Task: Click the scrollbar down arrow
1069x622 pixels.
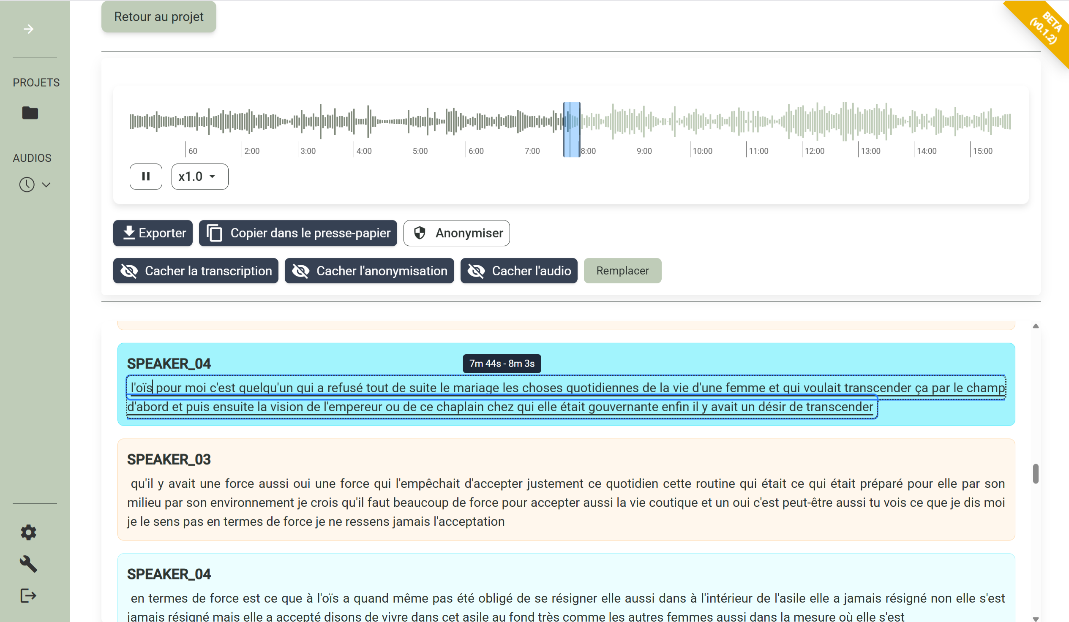Action: point(1036,619)
